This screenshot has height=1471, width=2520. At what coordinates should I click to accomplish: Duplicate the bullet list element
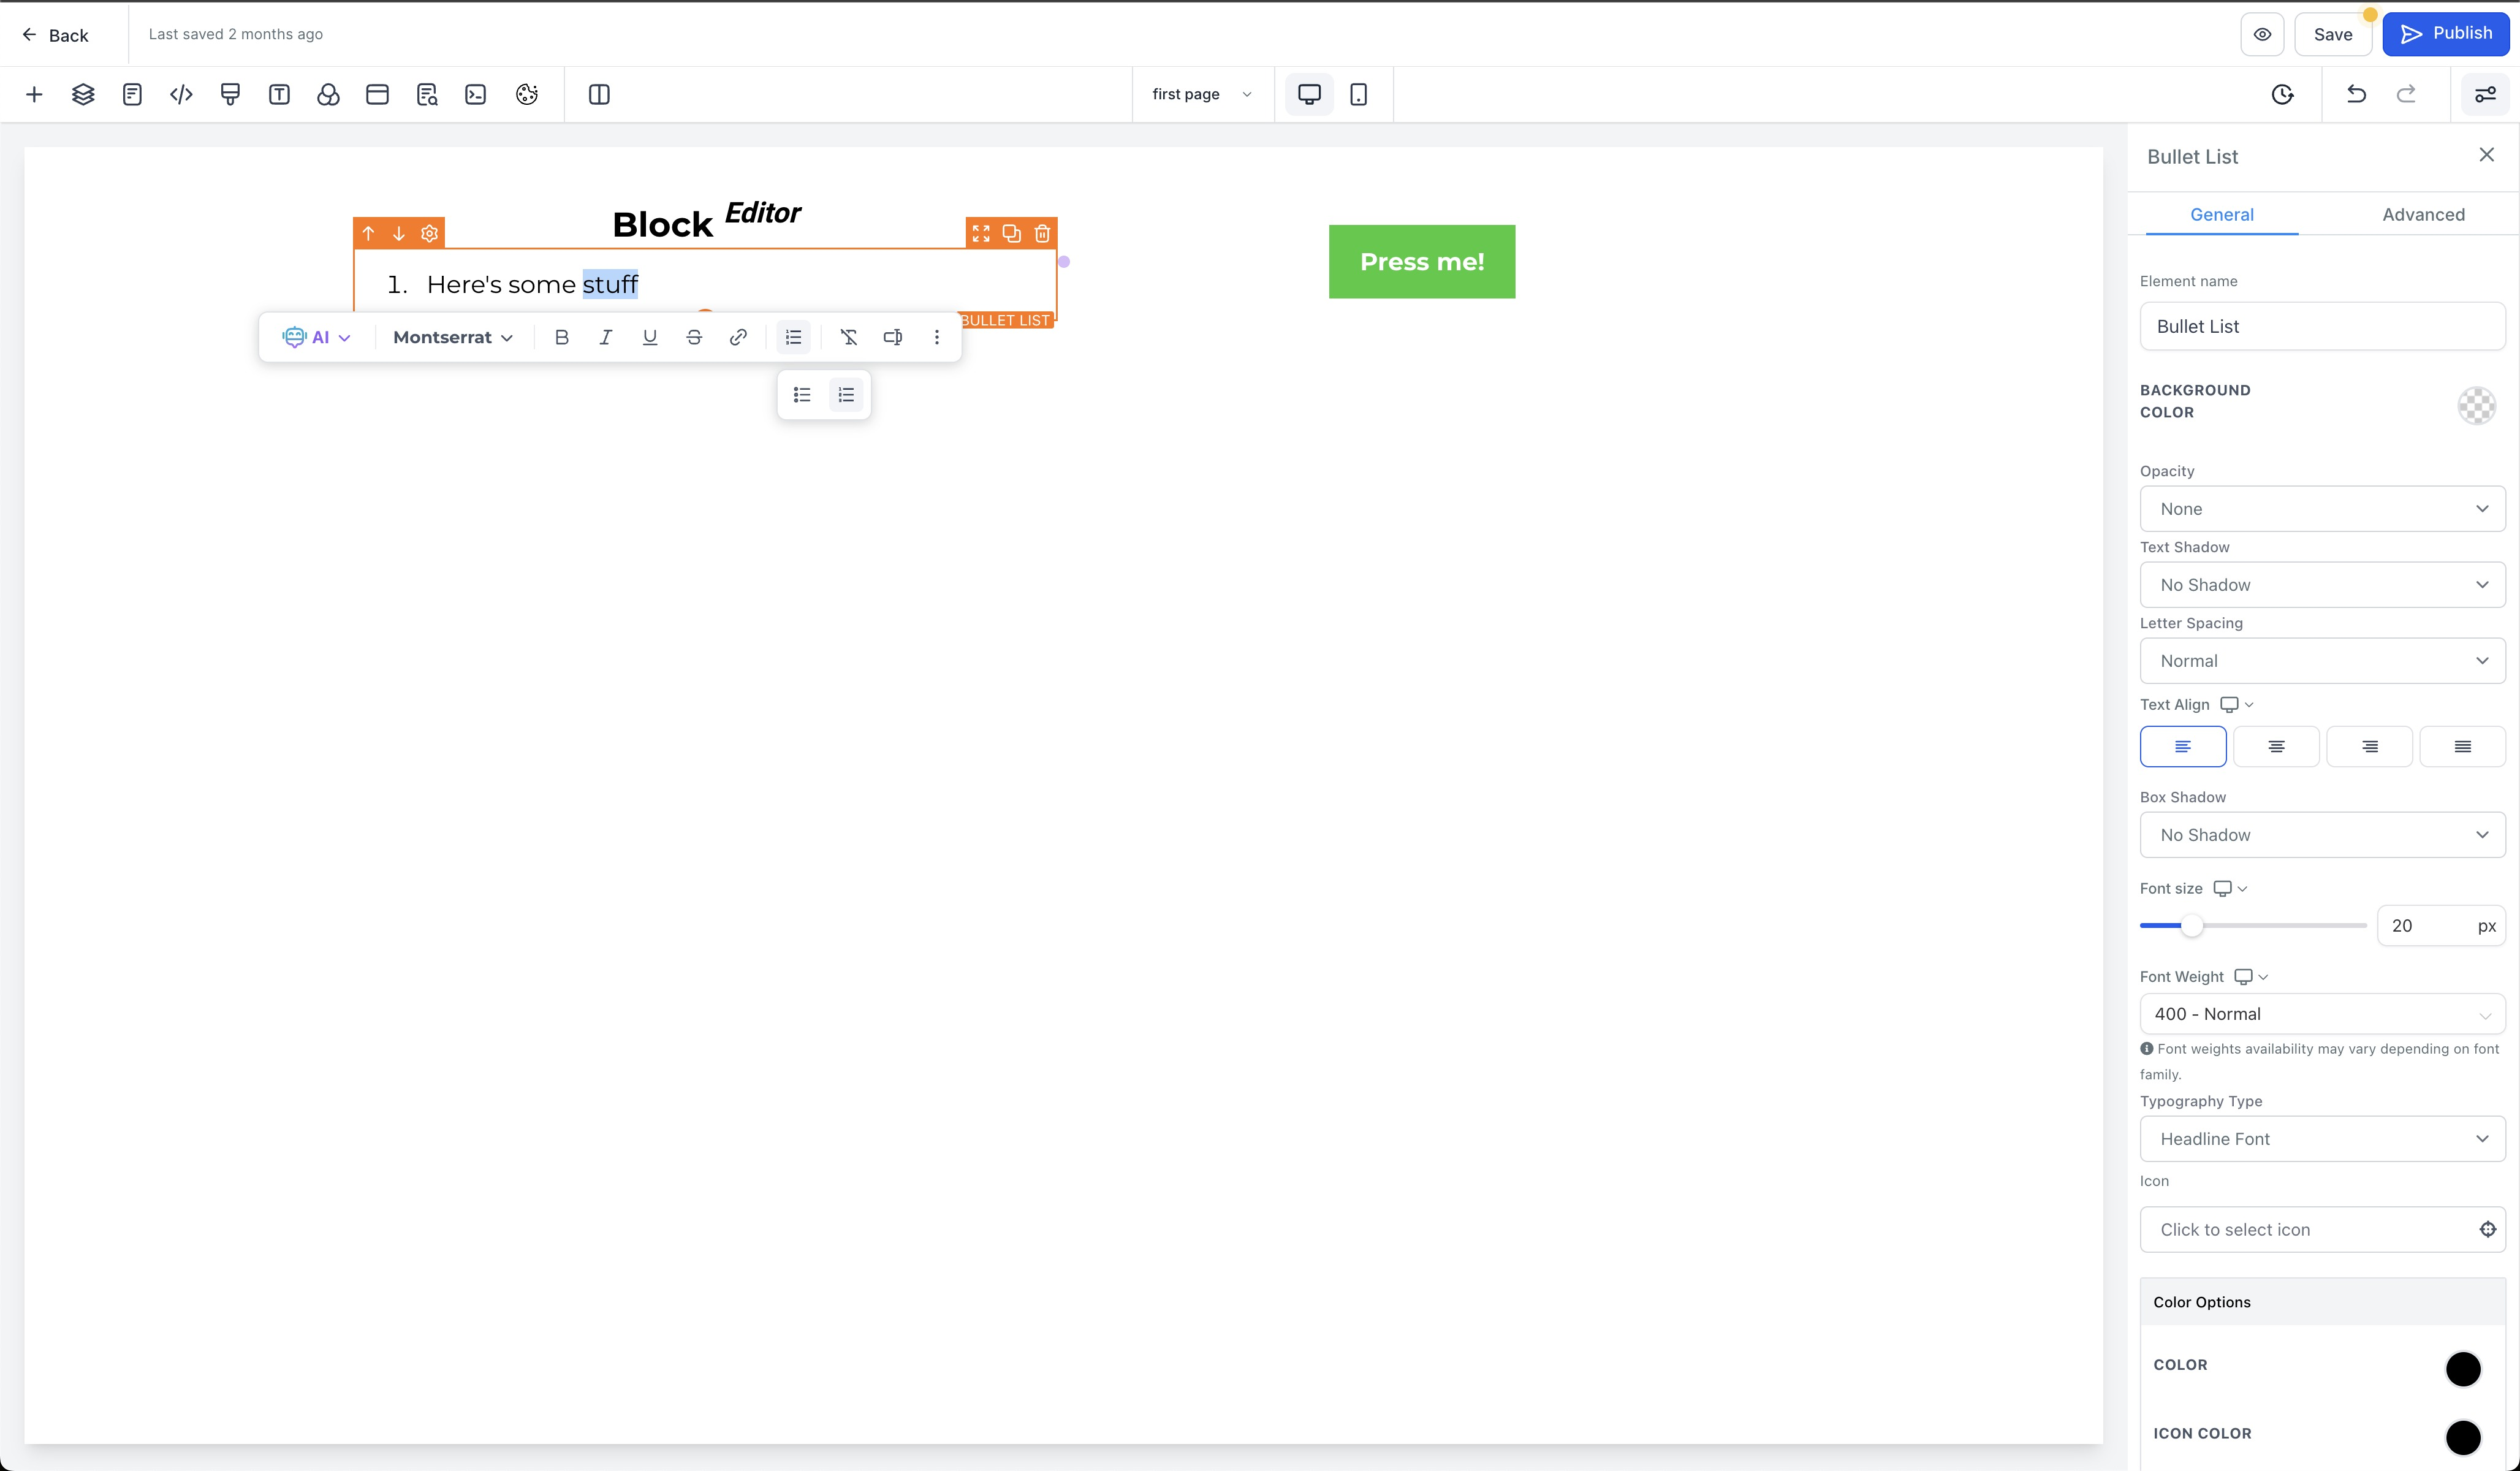coord(1011,233)
